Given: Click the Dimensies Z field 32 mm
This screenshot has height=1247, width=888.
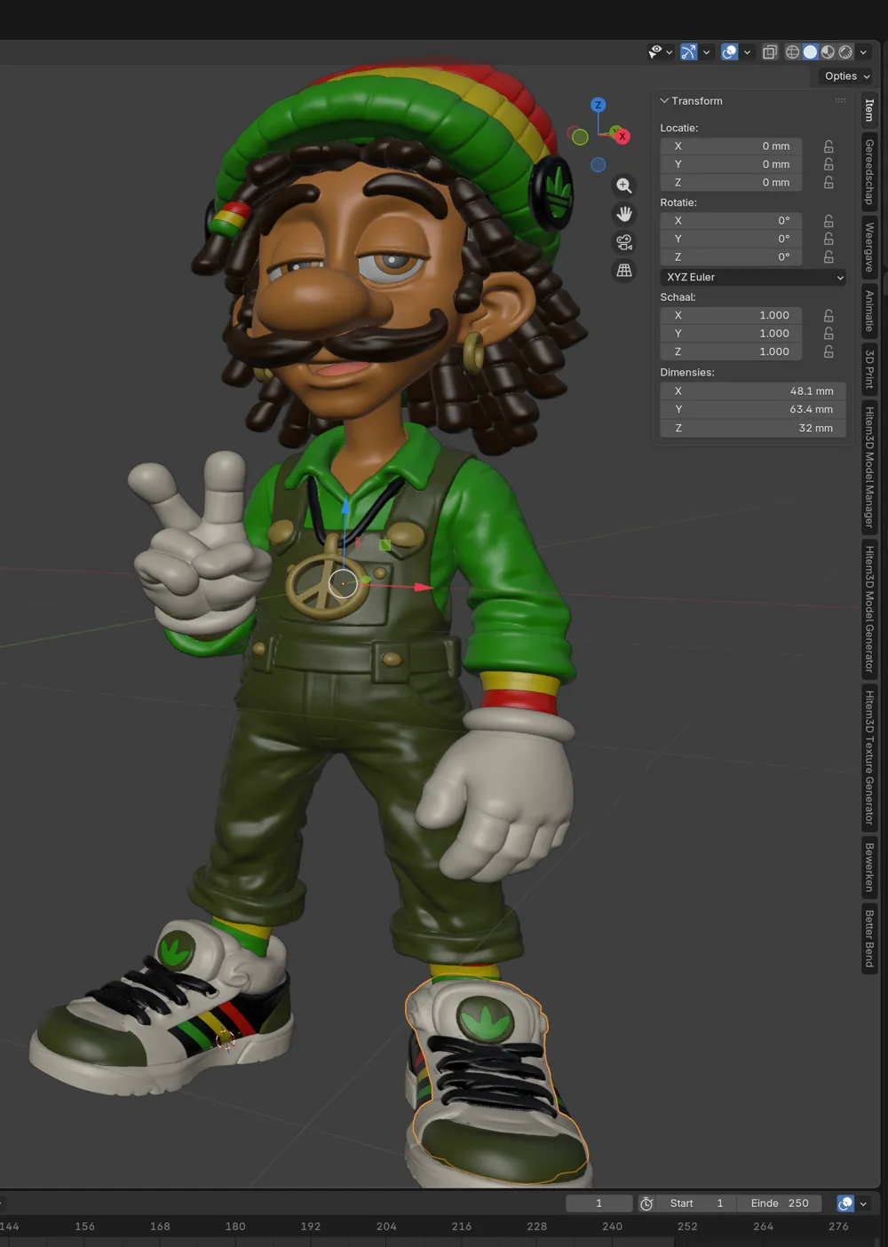Looking at the screenshot, I should point(753,429).
